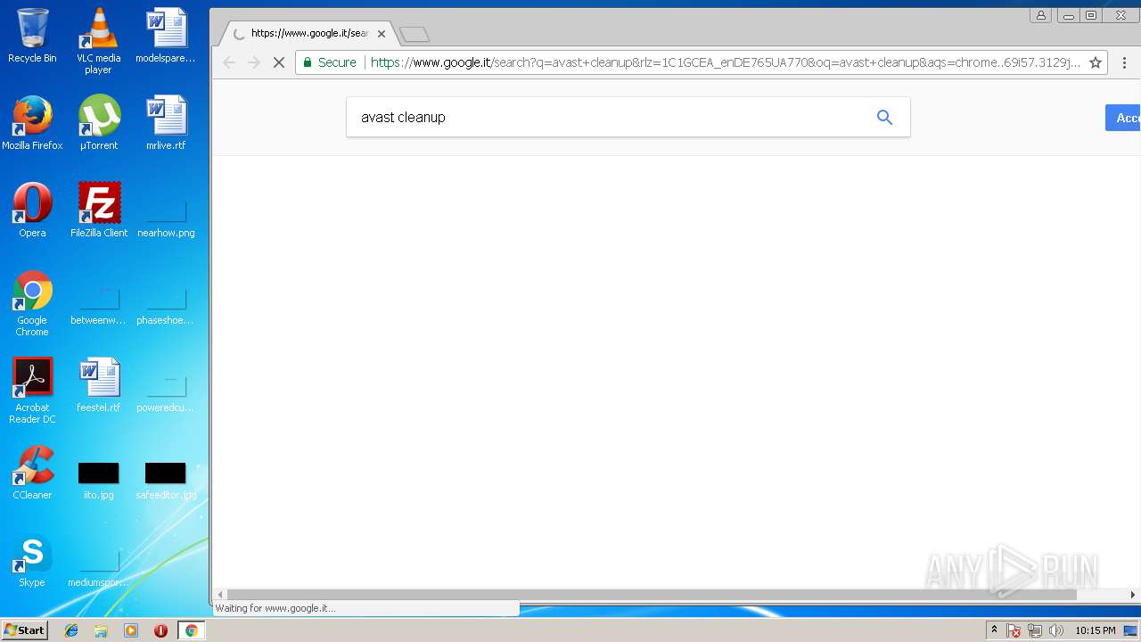
Task: Select iito.jpg image on desktop
Action: (98, 480)
